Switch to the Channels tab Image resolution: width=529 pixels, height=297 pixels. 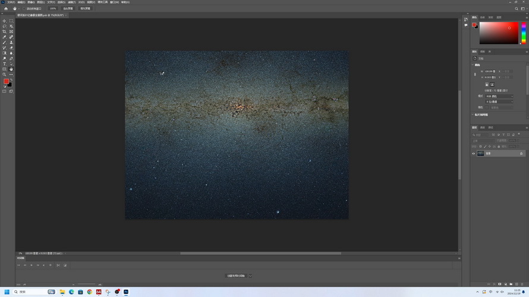(483, 127)
